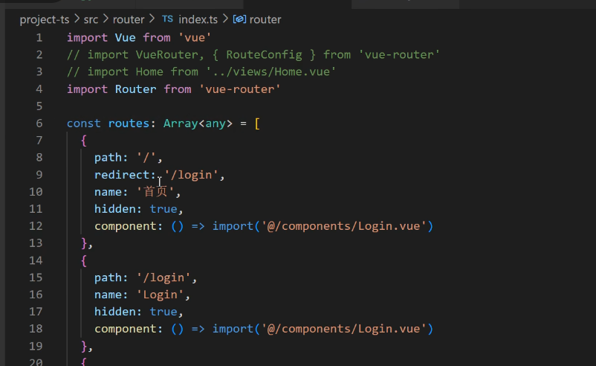Image resolution: width=596 pixels, height=366 pixels.
Task: Expand chevron after src breadcrumb
Action: click(106, 19)
